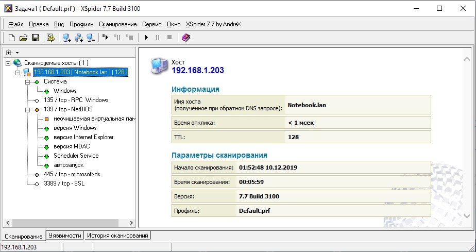
Task: Click 192.168.1.203 in the status bar
Action: [x=19, y=247]
